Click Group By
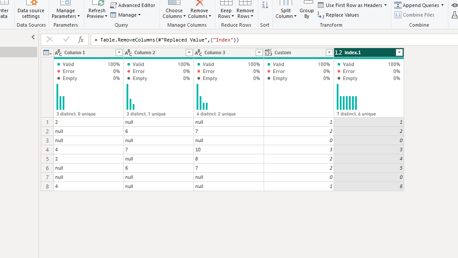The height and width of the screenshot is (258, 458). tap(307, 10)
